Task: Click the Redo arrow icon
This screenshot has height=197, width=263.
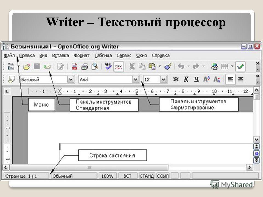Action: (196, 67)
